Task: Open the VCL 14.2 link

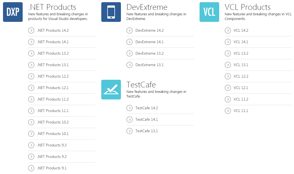Action: point(241,30)
